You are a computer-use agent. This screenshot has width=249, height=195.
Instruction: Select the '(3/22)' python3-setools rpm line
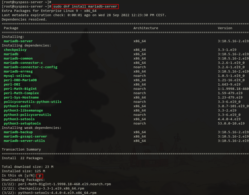pos(49,193)
